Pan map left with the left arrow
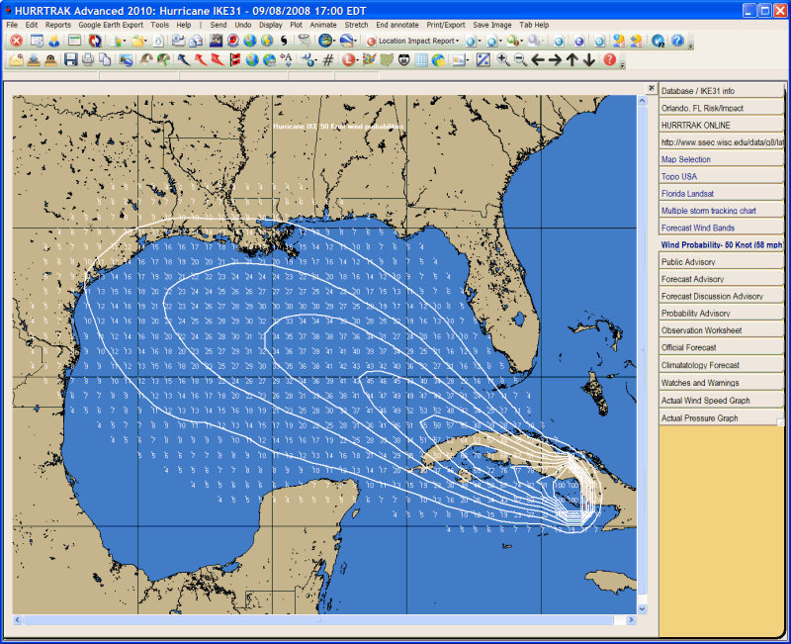The width and height of the screenshot is (791, 644). coord(538,60)
